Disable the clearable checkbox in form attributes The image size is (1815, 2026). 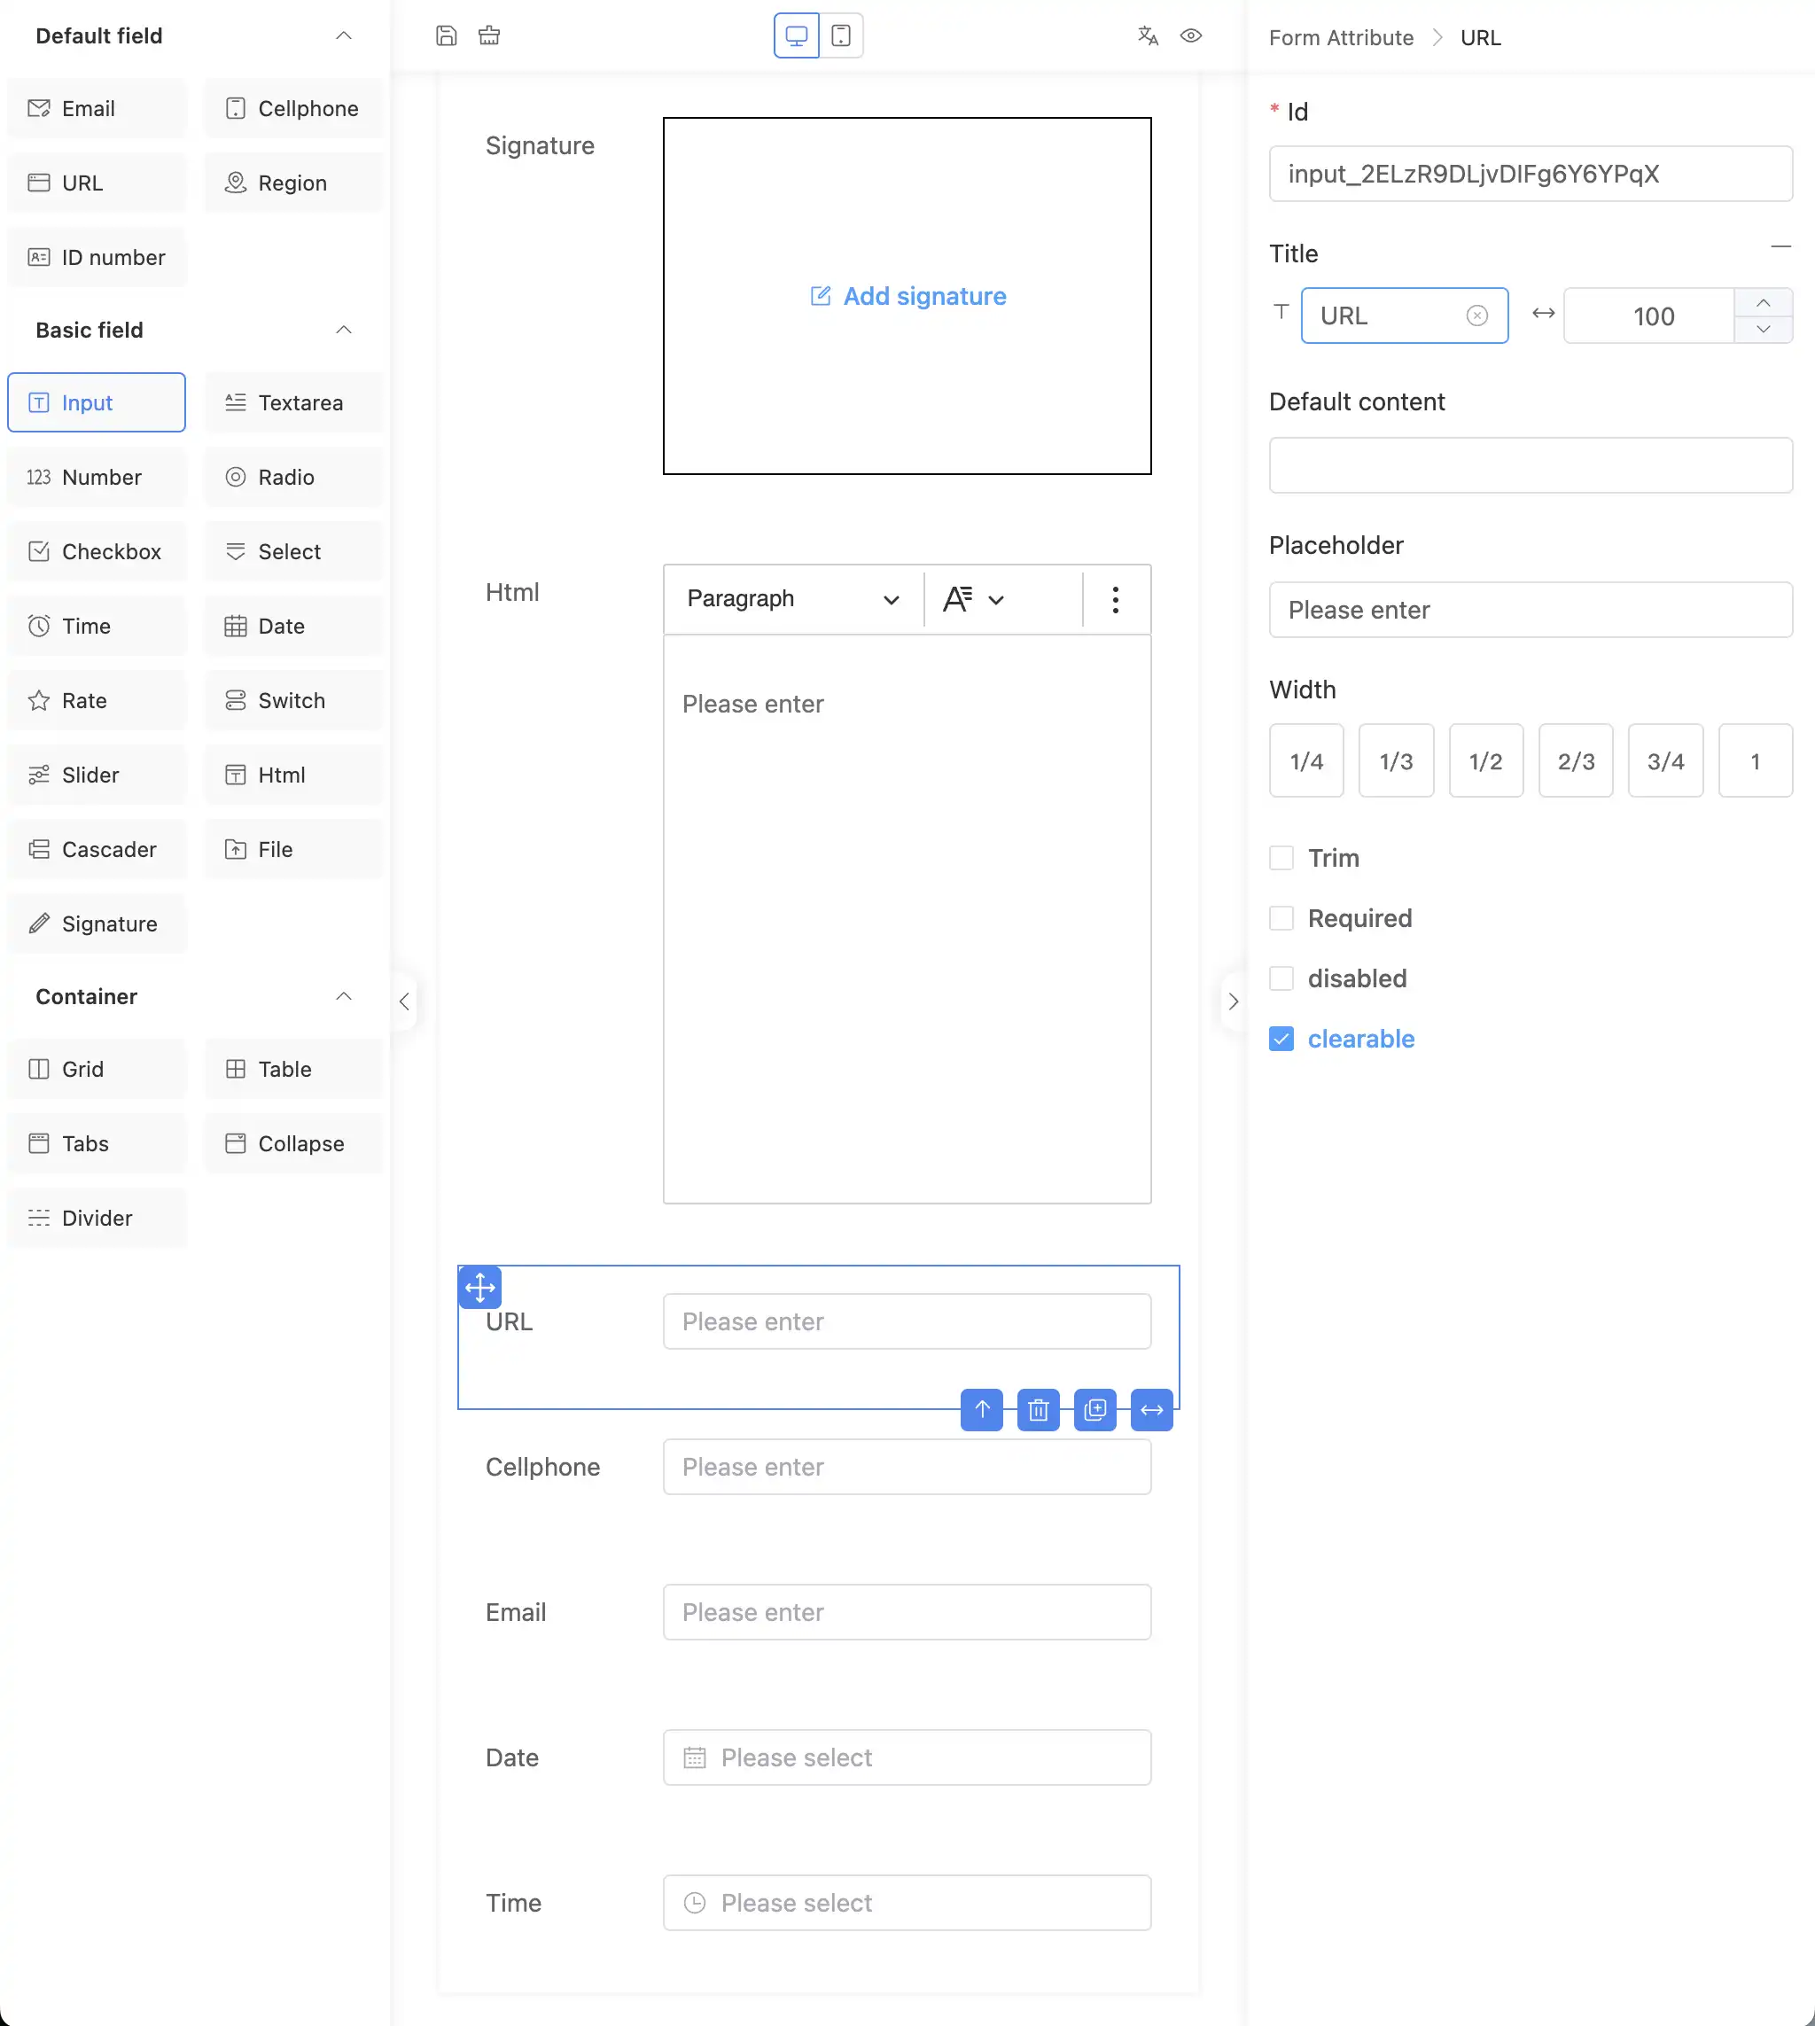pyautogui.click(x=1282, y=1038)
